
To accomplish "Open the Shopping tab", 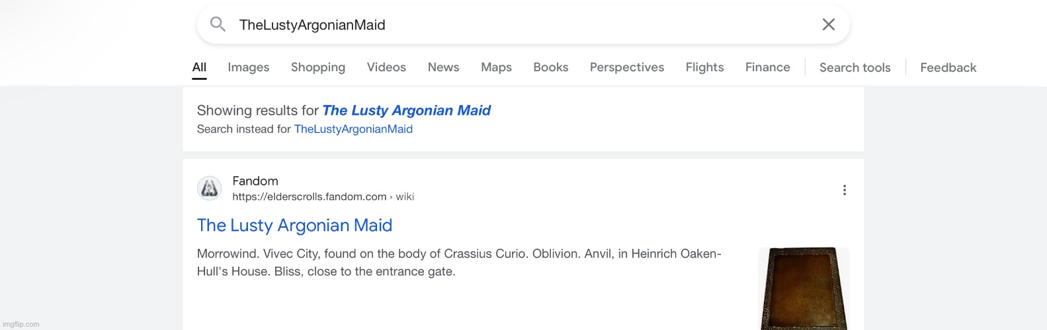I will click(317, 67).
